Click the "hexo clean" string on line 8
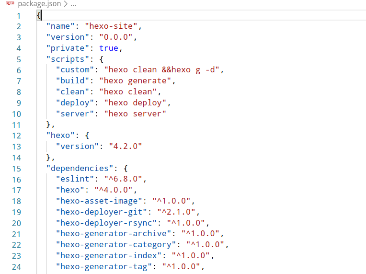The height and width of the screenshot is (274, 366). [128, 91]
